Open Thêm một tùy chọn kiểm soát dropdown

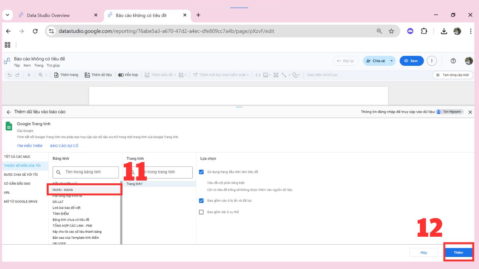tap(221, 75)
